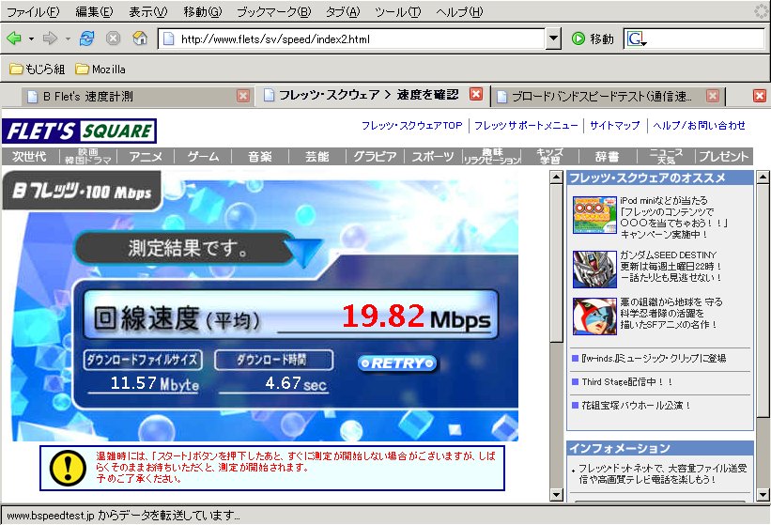Select the ゲーム category

point(203,156)
